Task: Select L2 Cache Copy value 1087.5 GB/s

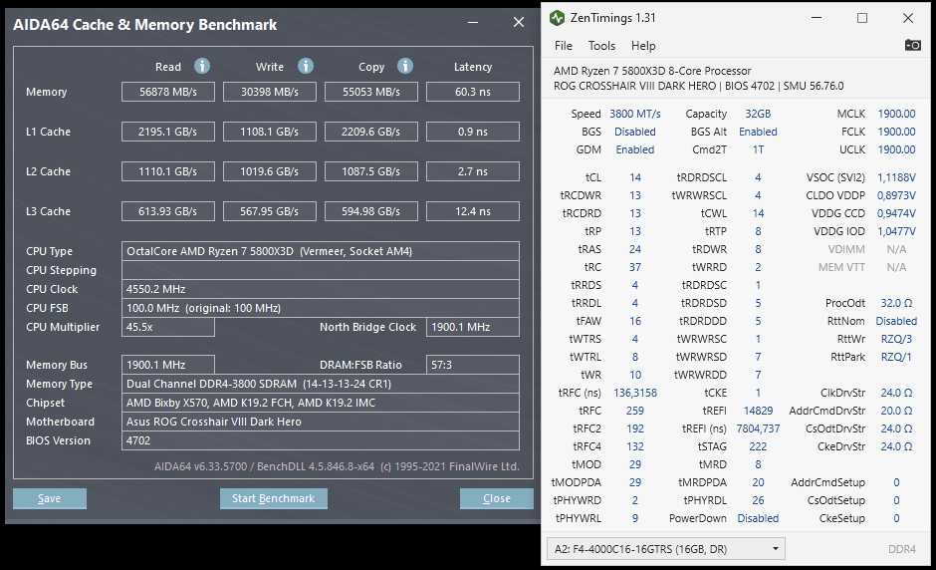Action: coord(370,171)
